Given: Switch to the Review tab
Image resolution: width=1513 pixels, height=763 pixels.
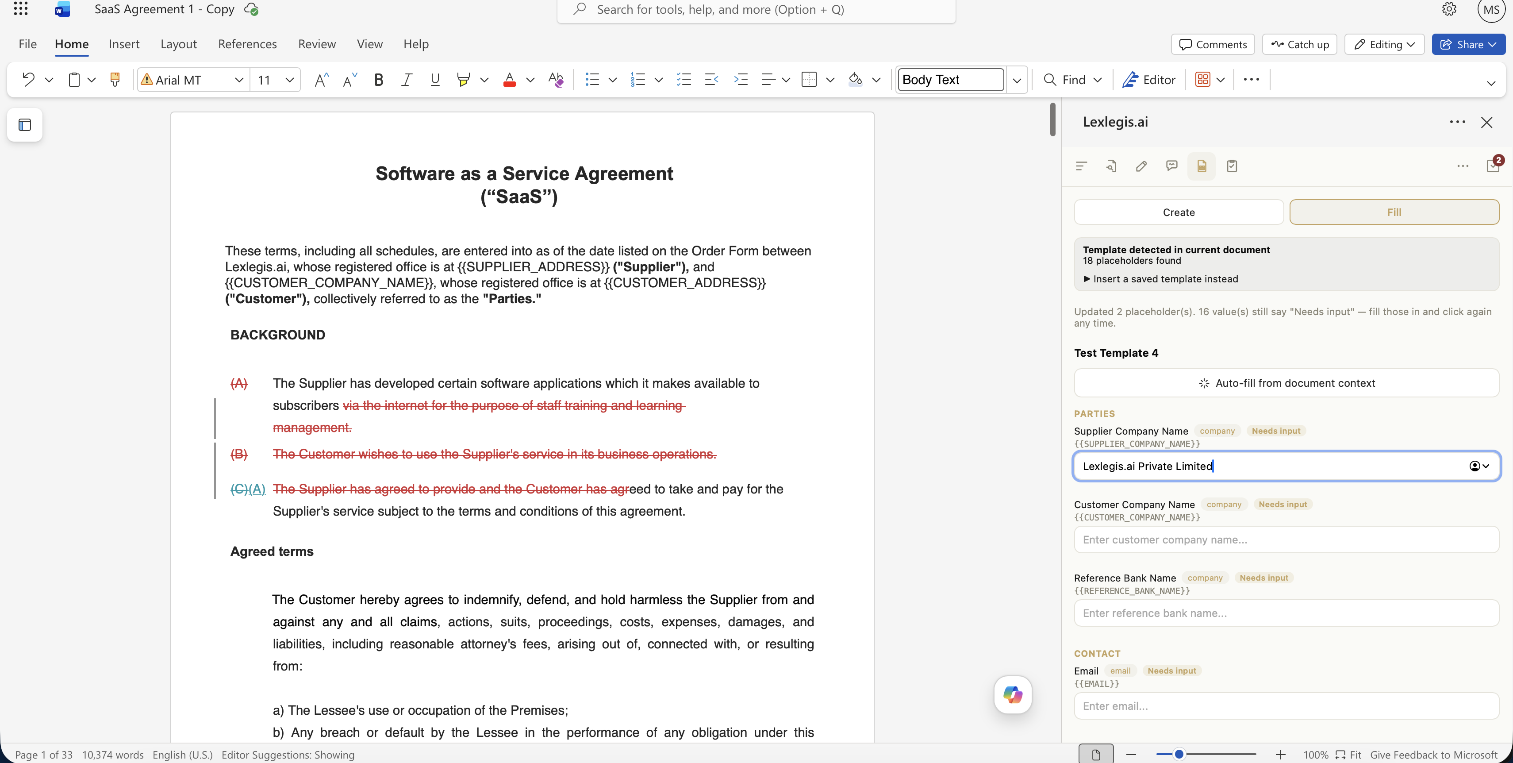Looking at the screenshot, I should (317, 44).
